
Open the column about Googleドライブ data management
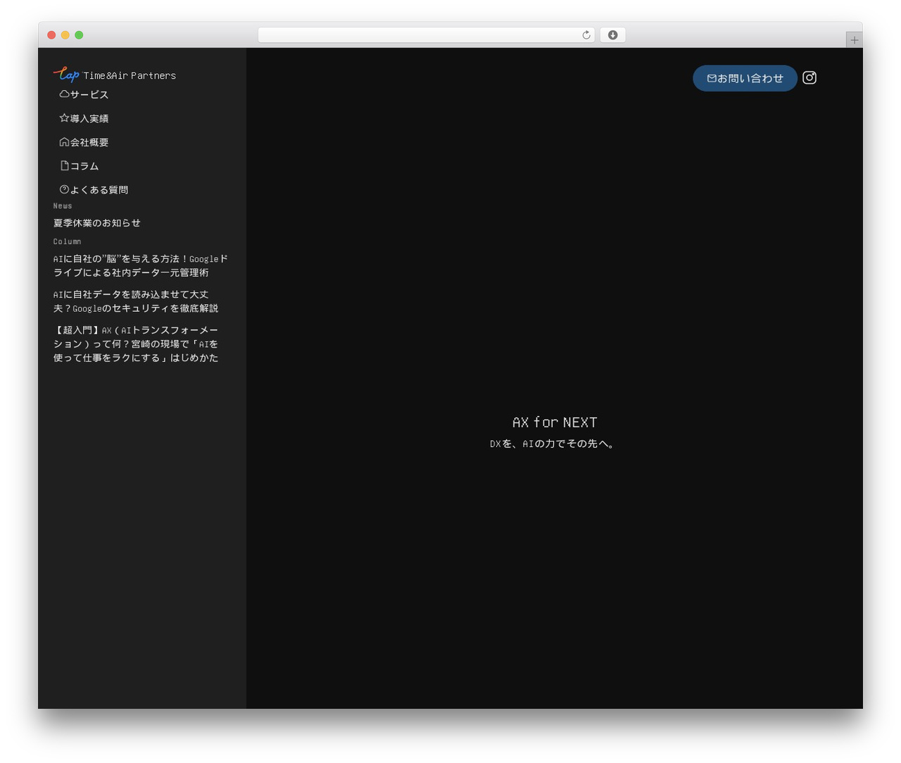[141, 265]
